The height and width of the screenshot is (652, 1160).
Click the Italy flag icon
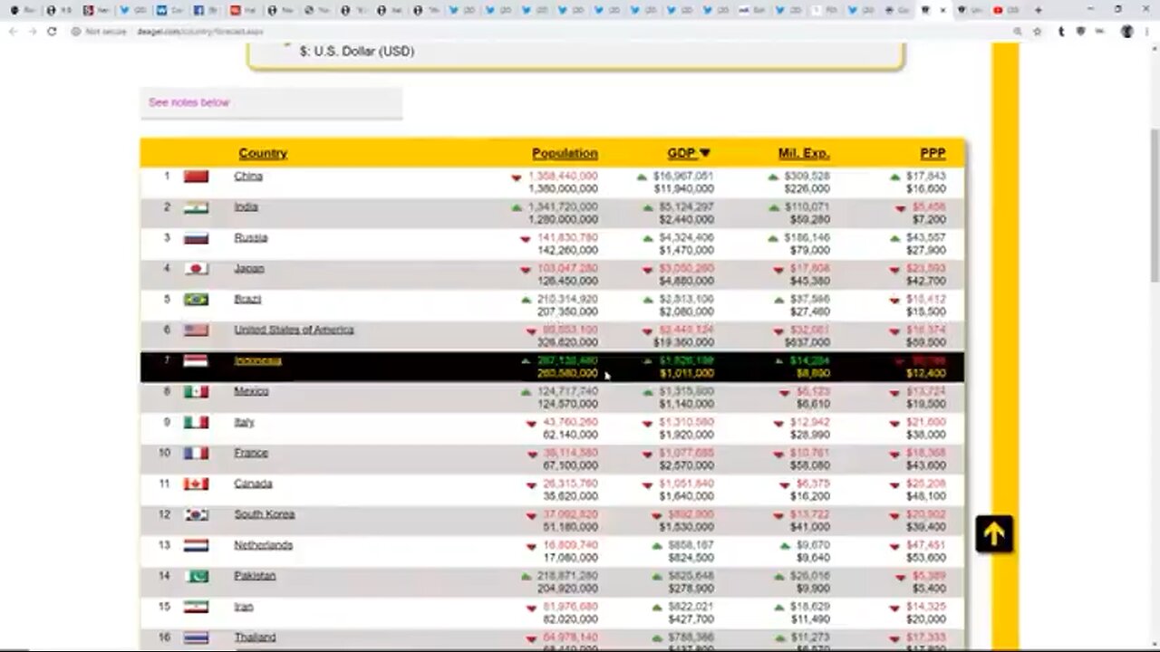pyautogui.click(x=196, y=423)
